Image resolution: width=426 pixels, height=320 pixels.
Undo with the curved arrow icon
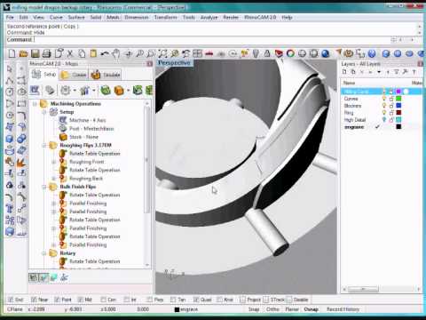(105, 53)
